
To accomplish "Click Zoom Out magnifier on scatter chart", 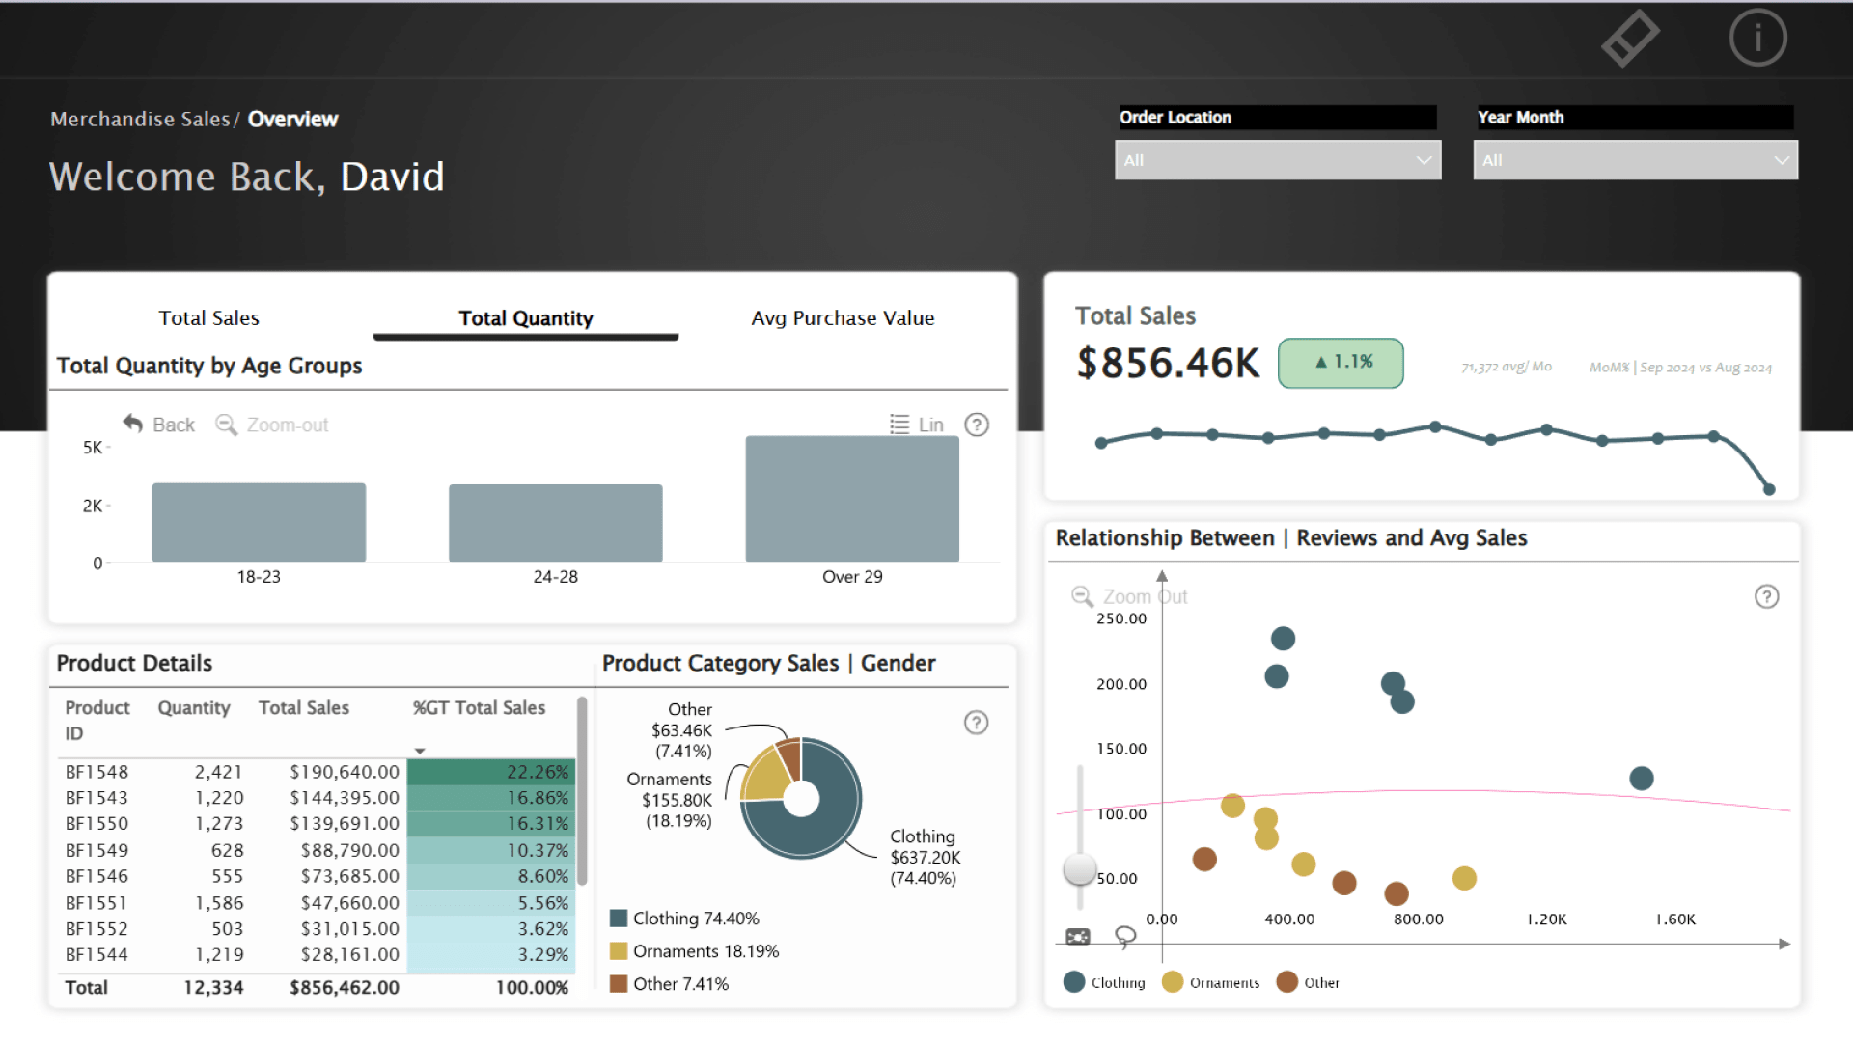I will pos(1082,596).
